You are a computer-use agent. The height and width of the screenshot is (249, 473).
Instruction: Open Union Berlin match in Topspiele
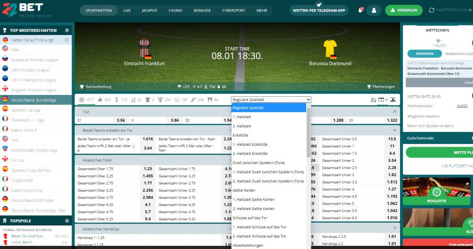click(x=22, y=242)
